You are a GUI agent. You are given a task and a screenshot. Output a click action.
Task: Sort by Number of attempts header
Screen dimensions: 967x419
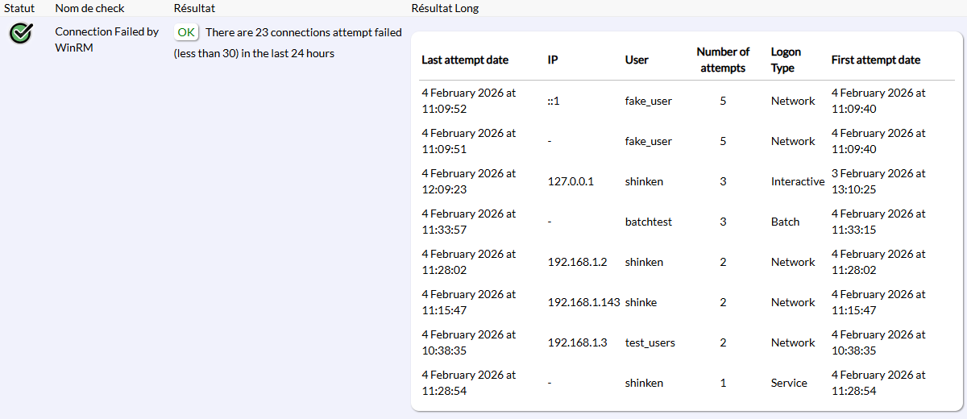pos(723,60)
